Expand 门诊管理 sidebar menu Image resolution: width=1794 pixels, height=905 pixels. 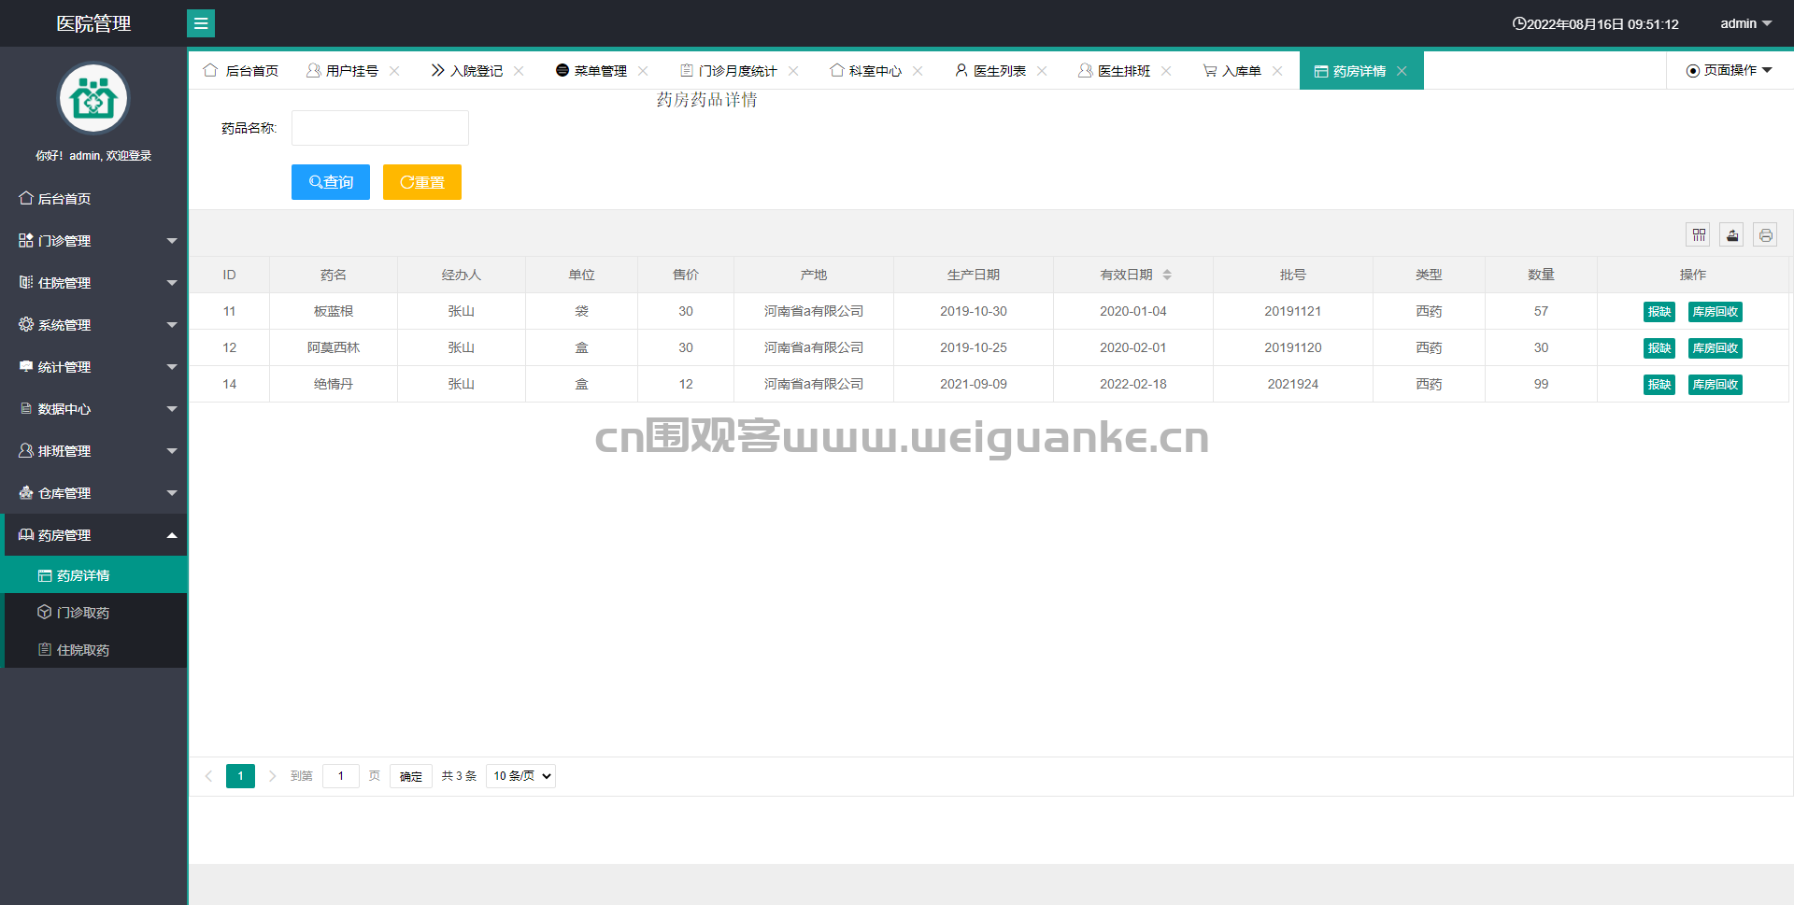click(93, 240)
